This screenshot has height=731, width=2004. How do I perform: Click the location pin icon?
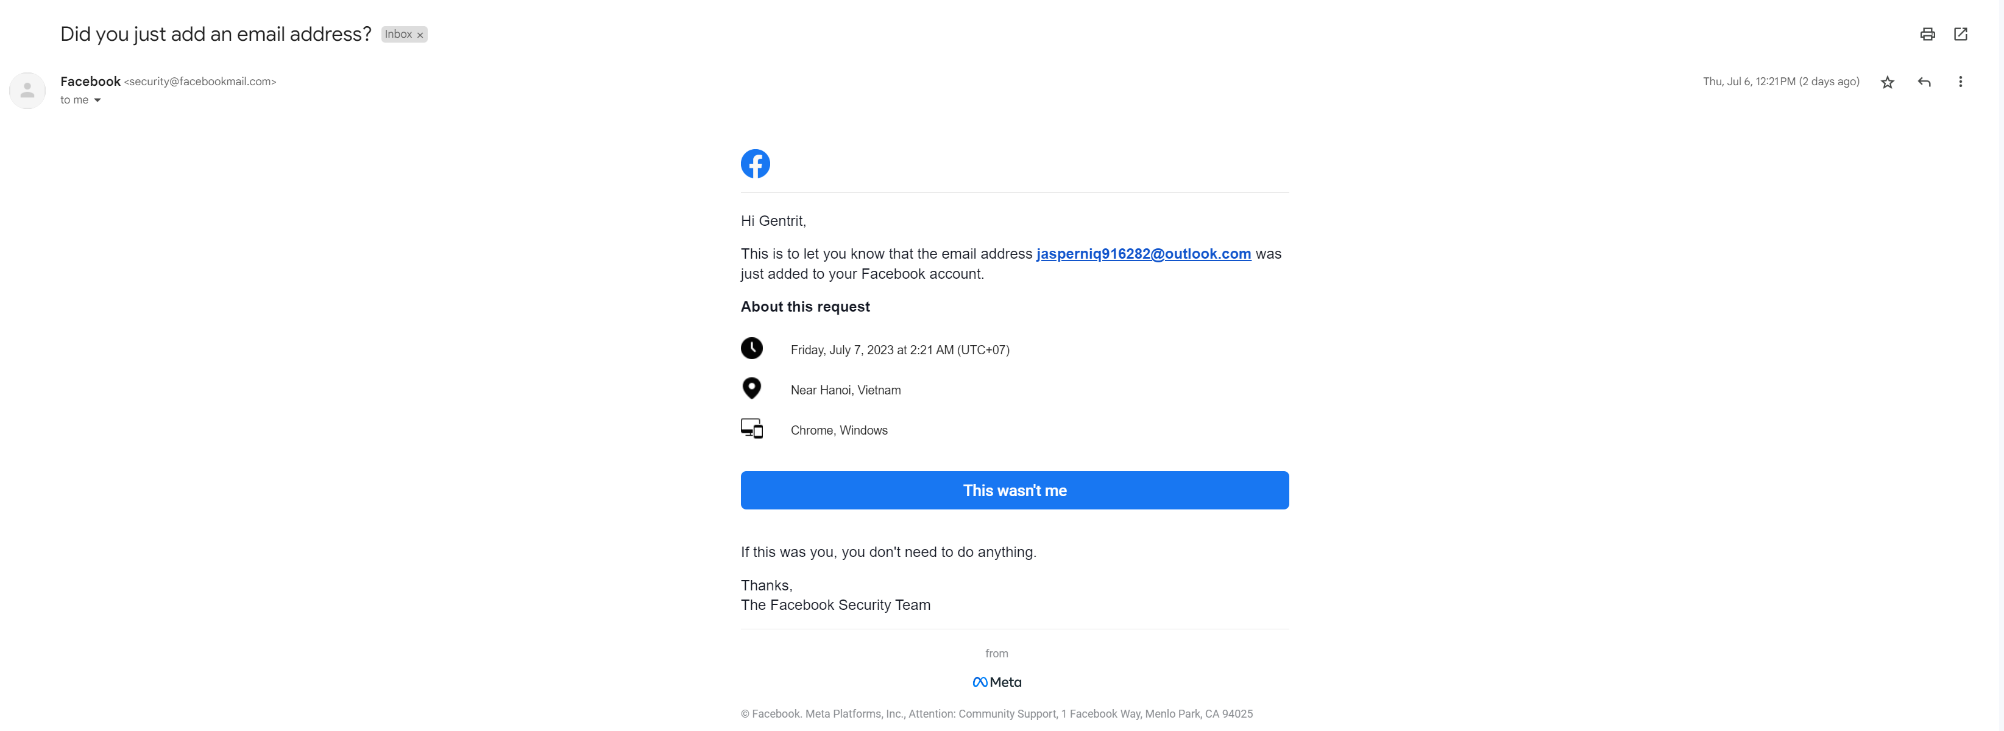click(x=751, y=388)
